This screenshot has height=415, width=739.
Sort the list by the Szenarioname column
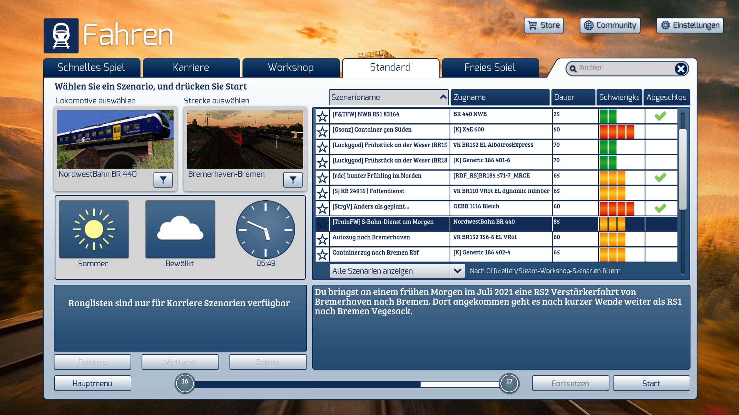pos(389,97)
